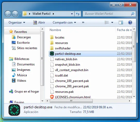Click the modification date value in details pane

(x=98, y=107)
